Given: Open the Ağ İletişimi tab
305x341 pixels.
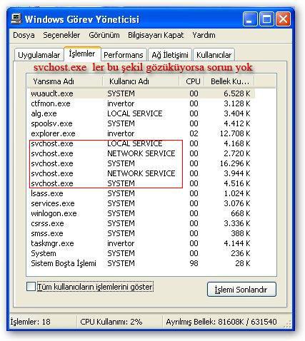Looking at the screenshot, I should click(x=170, y=55).
